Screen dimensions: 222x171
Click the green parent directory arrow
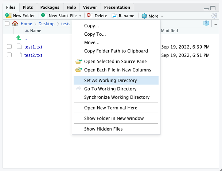point(19,38)
